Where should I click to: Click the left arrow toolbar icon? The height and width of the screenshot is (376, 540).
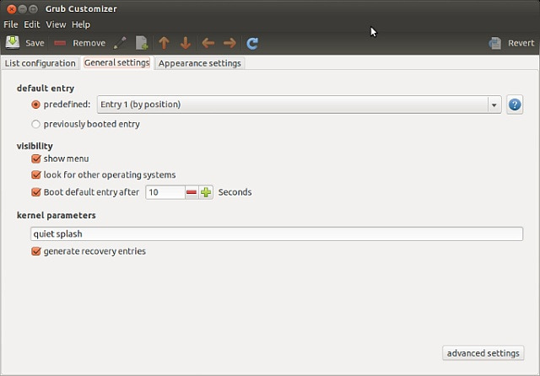(x=208, y=43)
